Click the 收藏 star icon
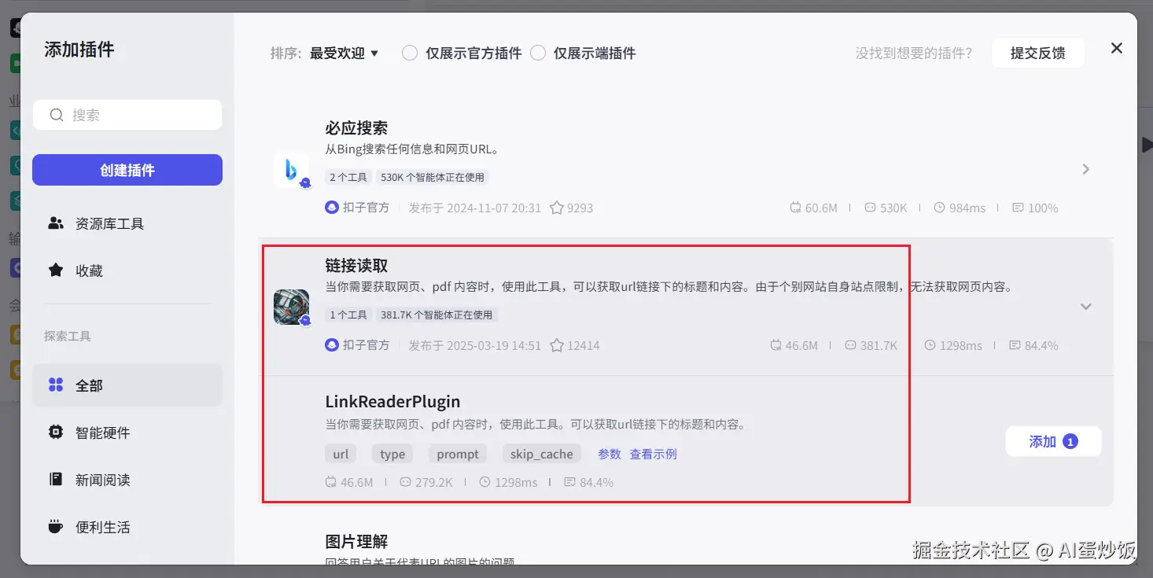 pyautogui.click(x=56, y=271)
